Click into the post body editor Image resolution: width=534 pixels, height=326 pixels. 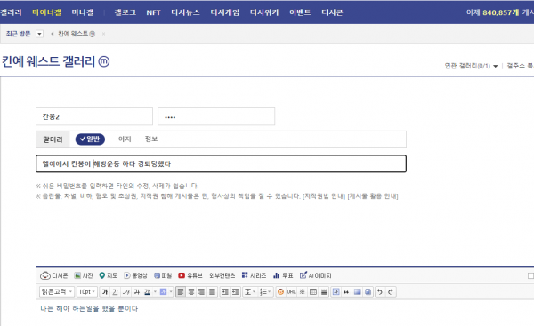tap(285, 313)
